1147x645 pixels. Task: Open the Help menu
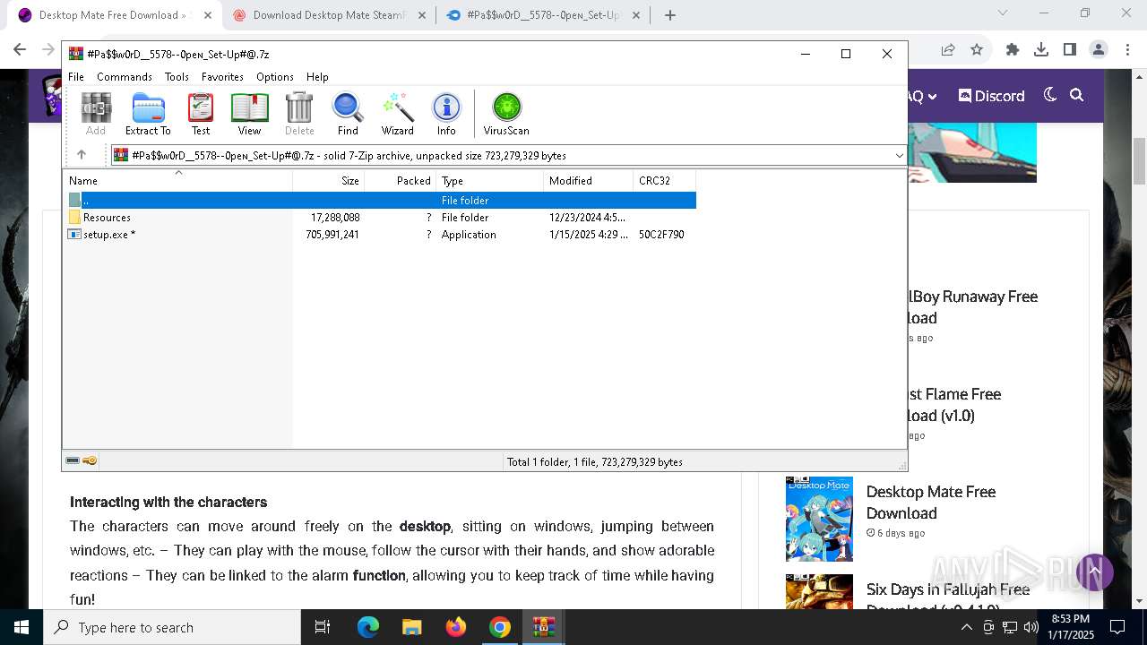coord(317,77)
